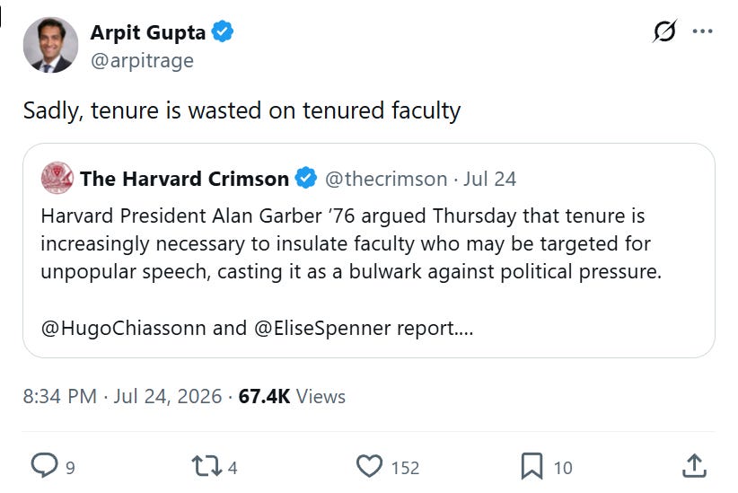Click the 67.4K Views count
This screenshot has height=493, width=738.
coord(292,396)
